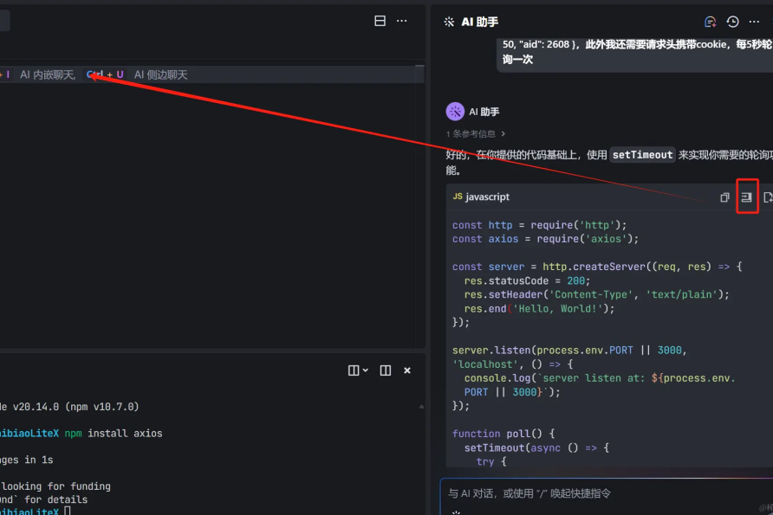Viewport: 773px width, 515px height.
Task: Open AI chat history
Action: click(732, 22)
